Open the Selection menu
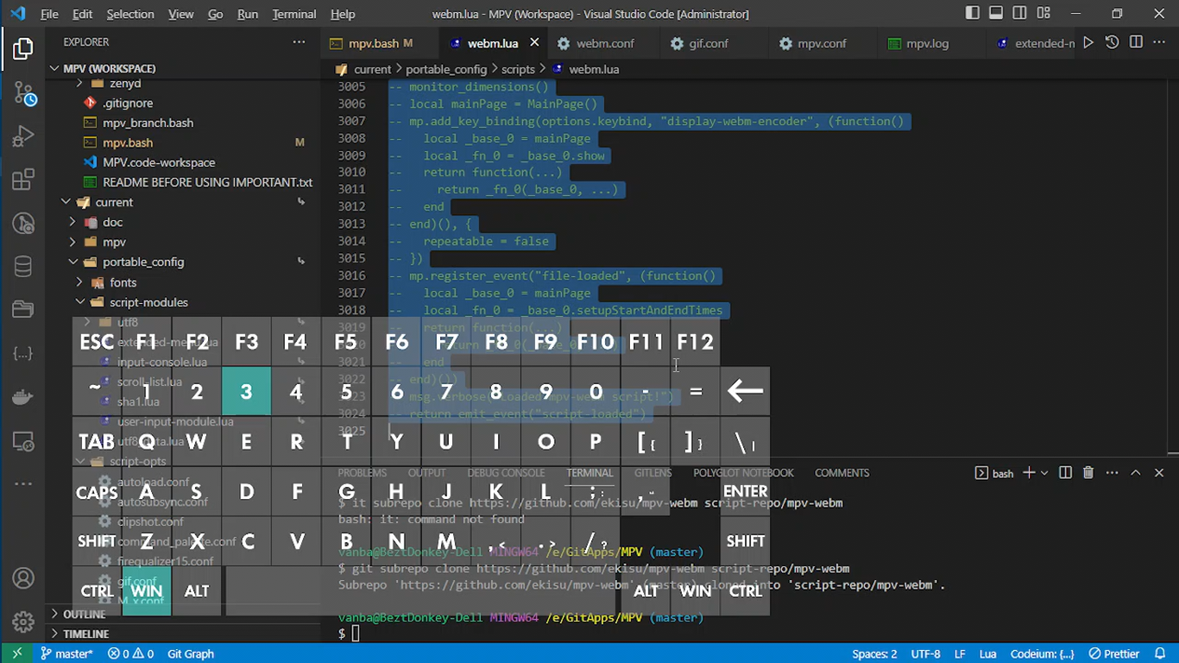The height and width of the screenshot is (663, 1179). coord(129,14)
